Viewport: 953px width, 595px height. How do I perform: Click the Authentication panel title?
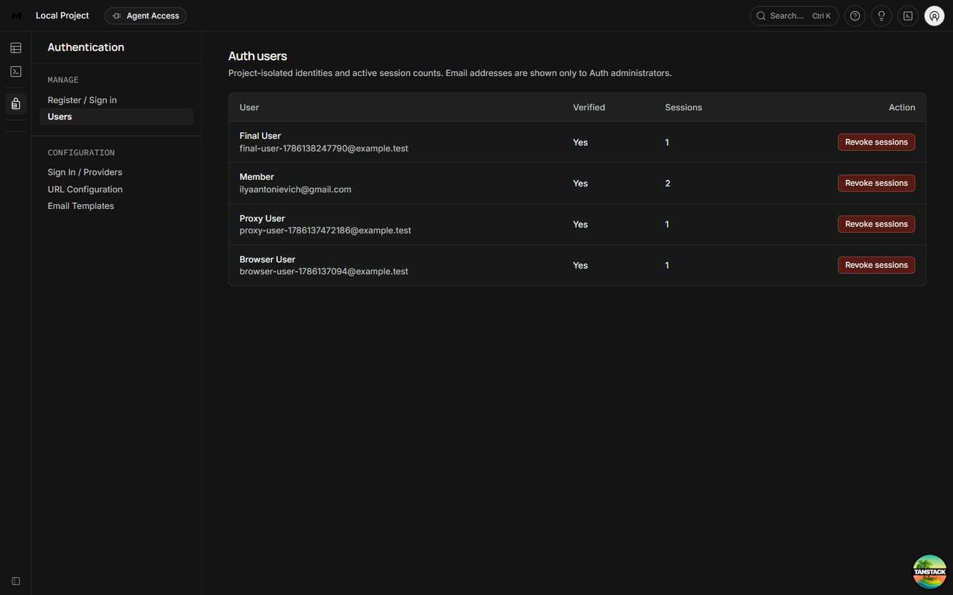point(86,47)
